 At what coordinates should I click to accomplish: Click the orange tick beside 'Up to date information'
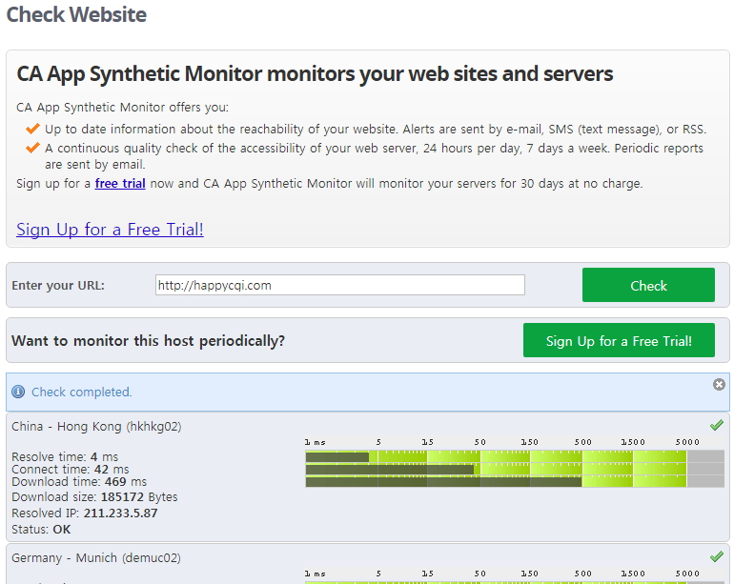coord(32,129)
